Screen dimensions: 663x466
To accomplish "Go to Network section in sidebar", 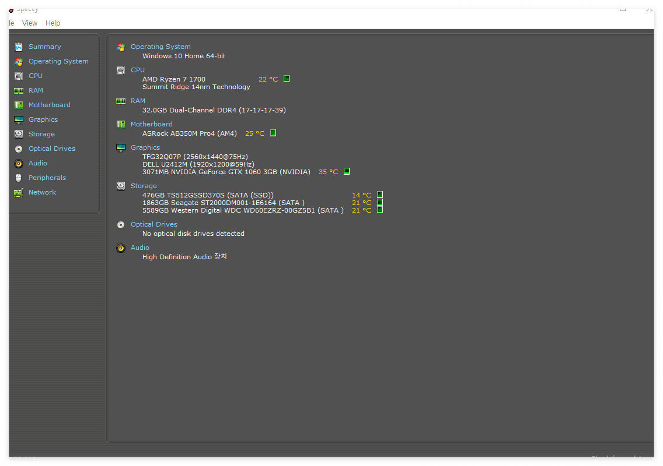I will point(42,192).
